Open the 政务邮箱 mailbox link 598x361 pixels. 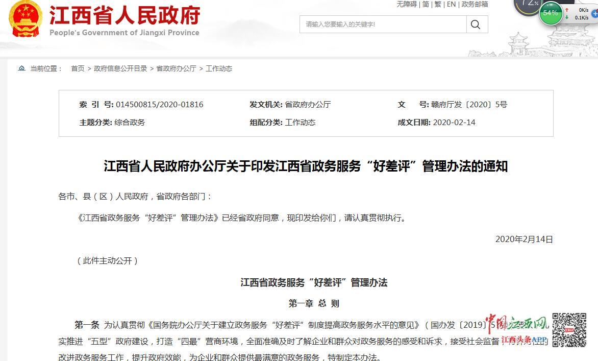475,4
